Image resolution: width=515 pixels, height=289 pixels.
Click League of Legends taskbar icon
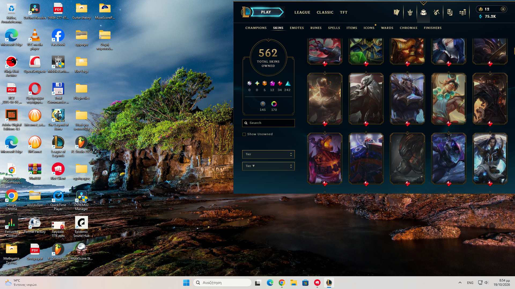tap(329, 283)
